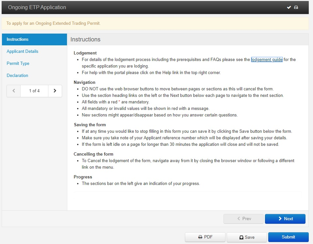
Task: Open the Instructions section tab
Action: [34, 39]
